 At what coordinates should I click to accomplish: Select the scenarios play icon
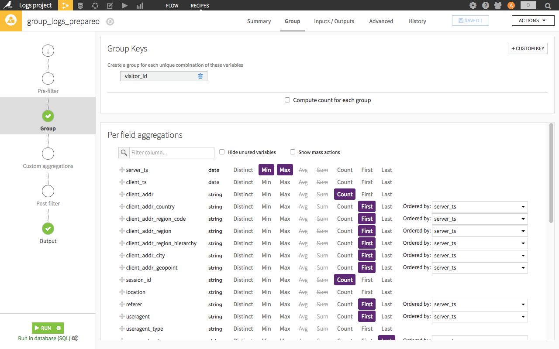pyautogui.click(x=124, y=5)
